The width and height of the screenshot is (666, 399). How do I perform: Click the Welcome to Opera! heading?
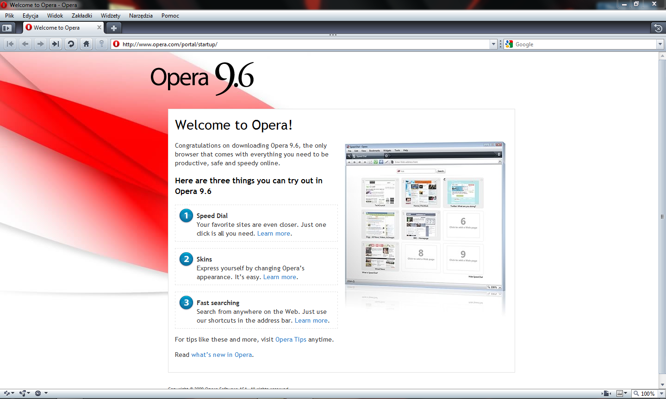pos(234,125)
